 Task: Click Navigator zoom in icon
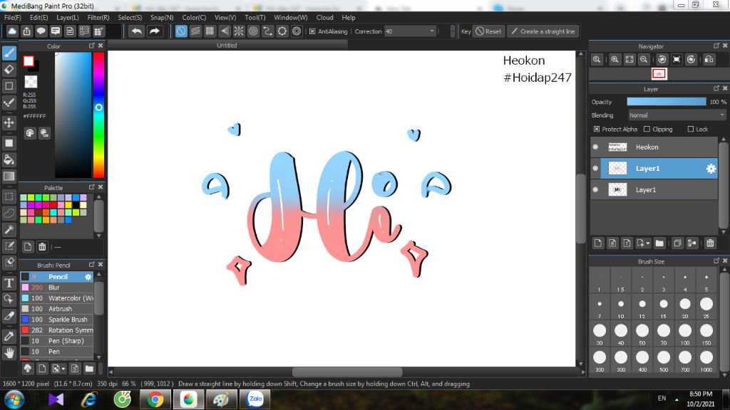click(x=615, y=60)
